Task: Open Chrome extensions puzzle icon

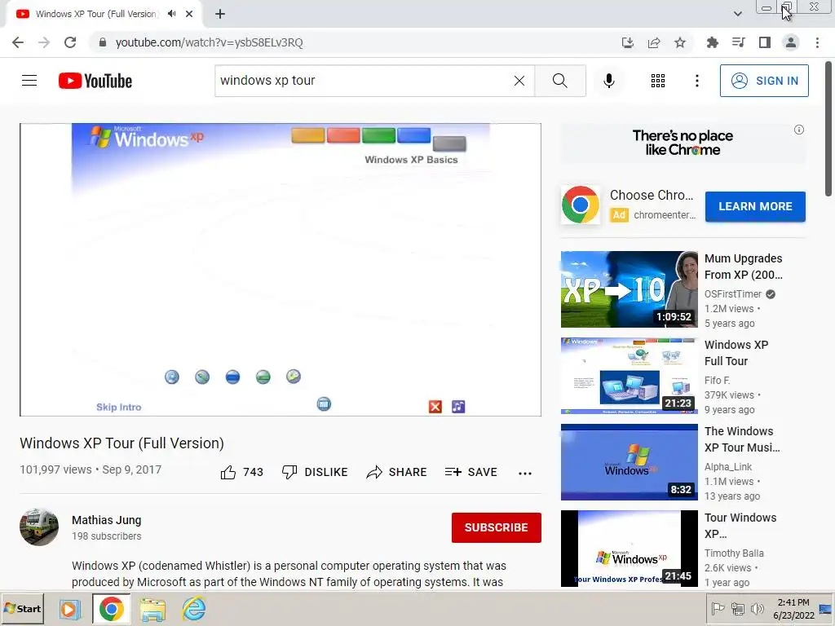Action: click(x=712, y=42)
